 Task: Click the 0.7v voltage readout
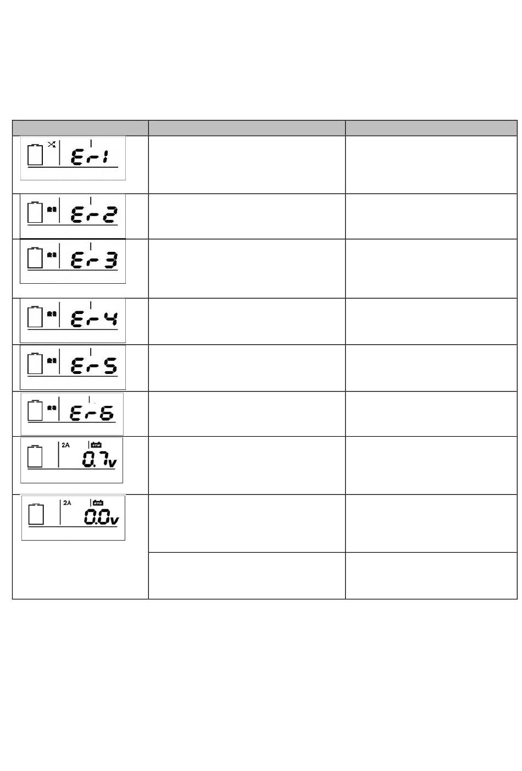pos(99,459)
